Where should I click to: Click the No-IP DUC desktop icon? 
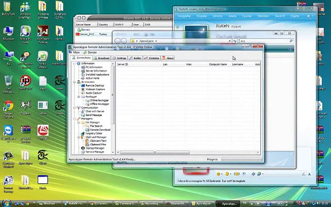[x=25, y=81]
